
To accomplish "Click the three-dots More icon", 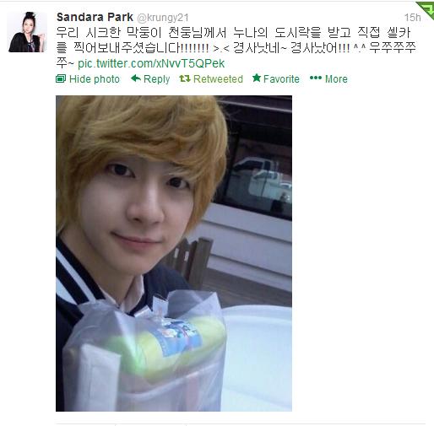I will (316, 78).
